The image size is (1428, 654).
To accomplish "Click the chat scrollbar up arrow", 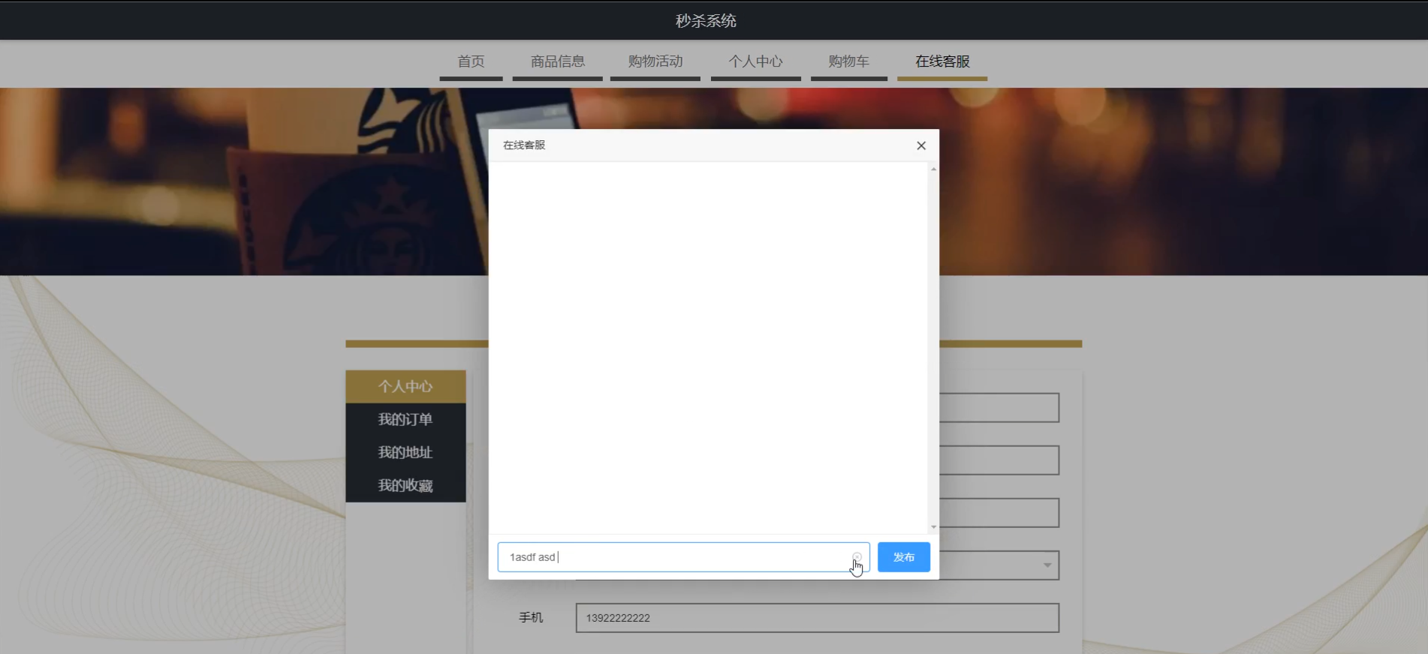I will (933, 169).
